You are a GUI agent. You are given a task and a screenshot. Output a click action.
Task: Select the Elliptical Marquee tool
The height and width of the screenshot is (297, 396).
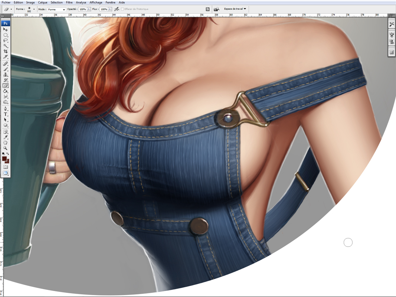(5, 35)
